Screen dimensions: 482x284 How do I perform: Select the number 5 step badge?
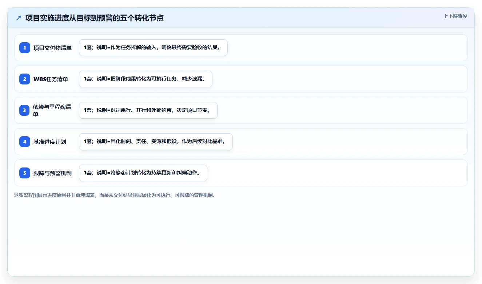25,173
